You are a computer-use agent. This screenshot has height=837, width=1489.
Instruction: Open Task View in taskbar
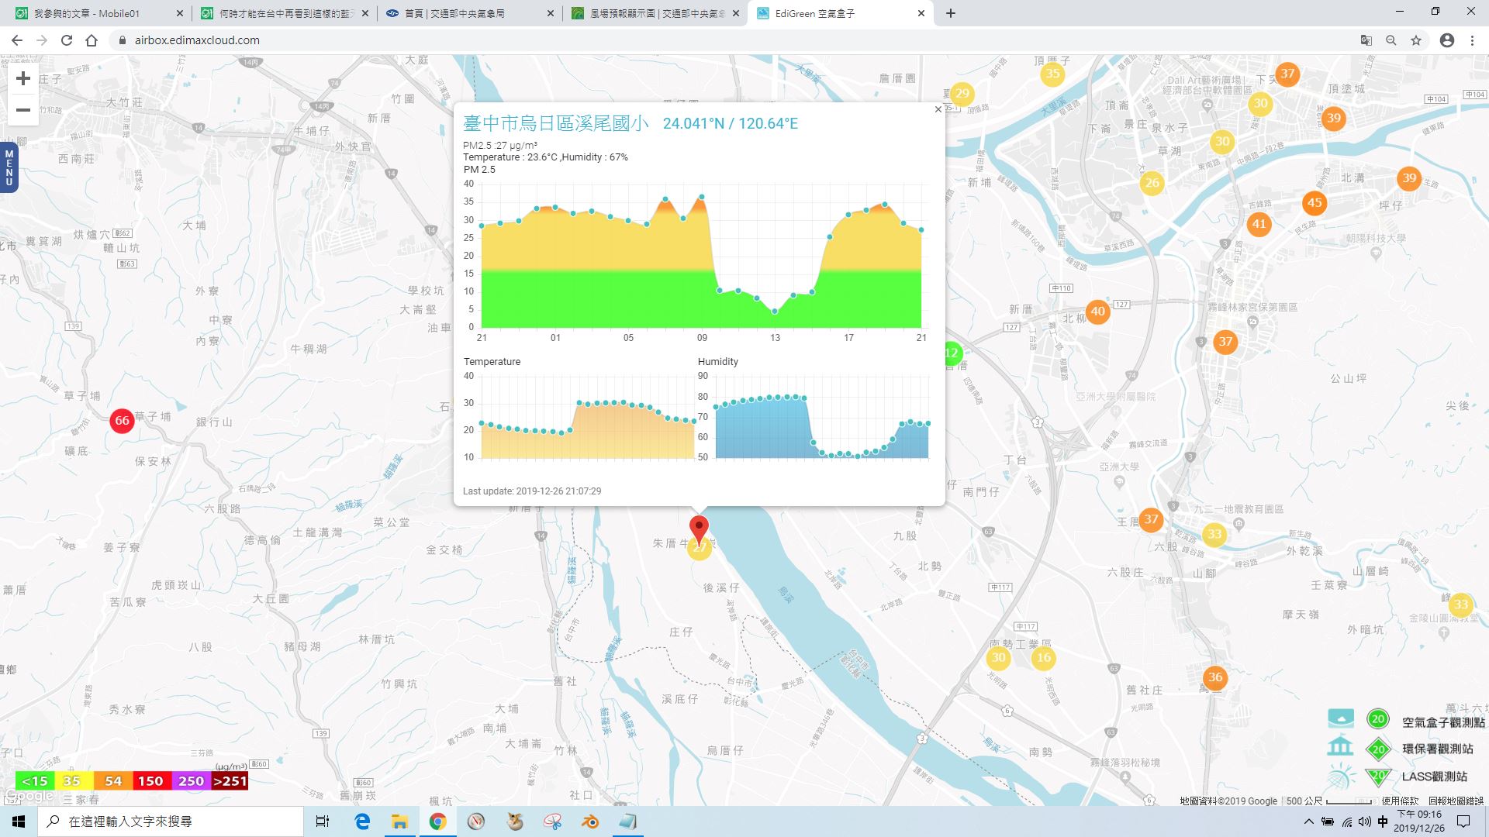323,821
